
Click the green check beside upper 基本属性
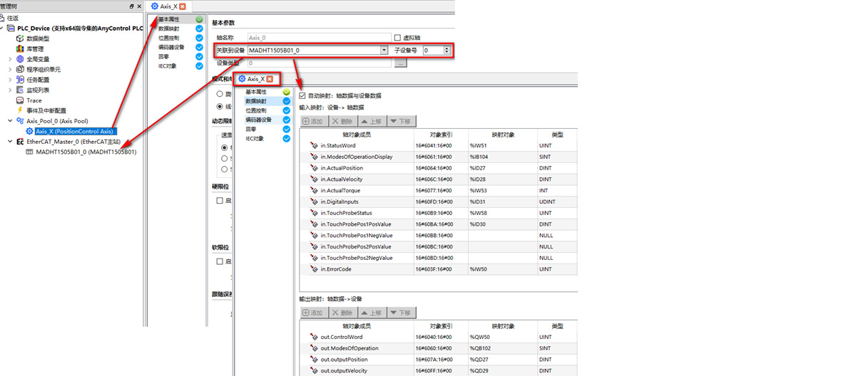point(199,20)
